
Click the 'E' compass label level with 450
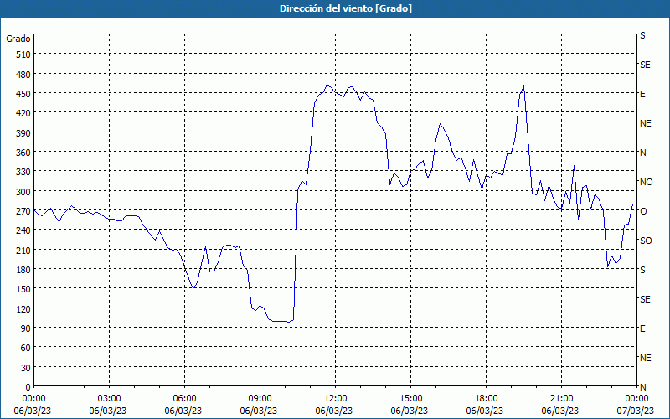click(642, 94)
